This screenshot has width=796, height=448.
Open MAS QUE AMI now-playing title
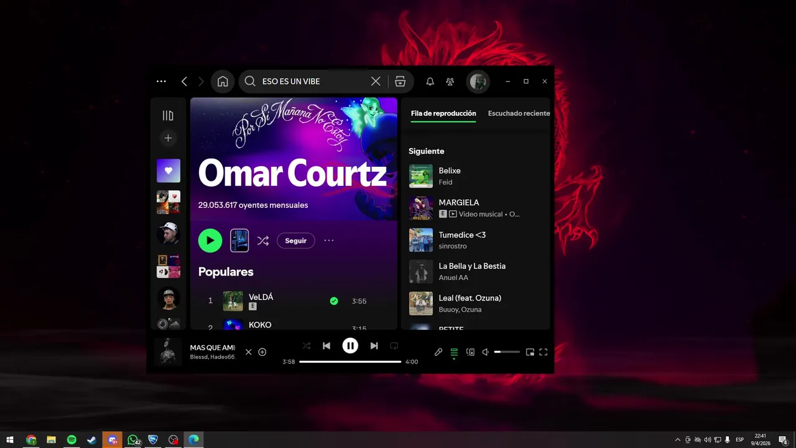[213, 347]
